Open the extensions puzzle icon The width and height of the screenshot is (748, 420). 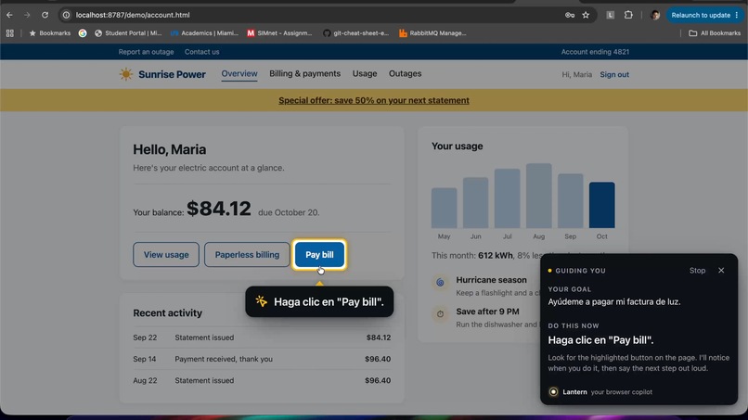pyautogui.click(x=628, y=15)
